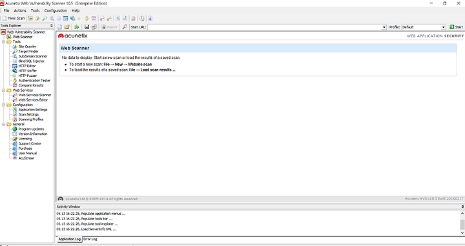This screenshot has height=246, width=465.
Task: Focus the Start URL input field
Action: 265,27
